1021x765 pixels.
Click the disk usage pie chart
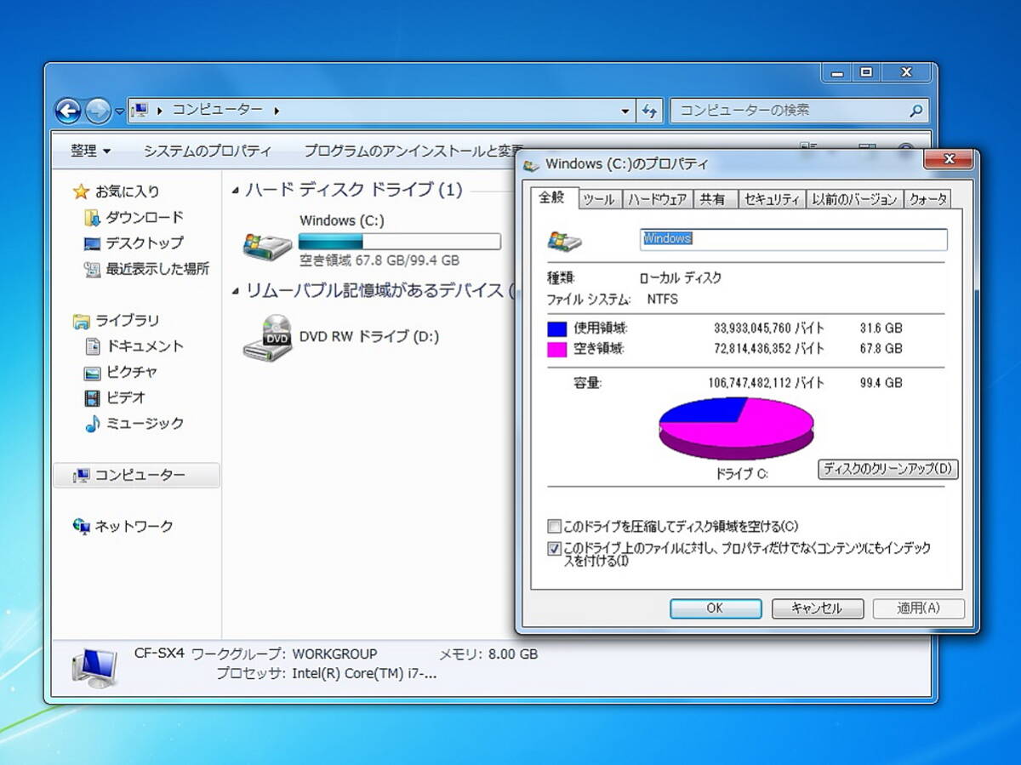(736, 429)
